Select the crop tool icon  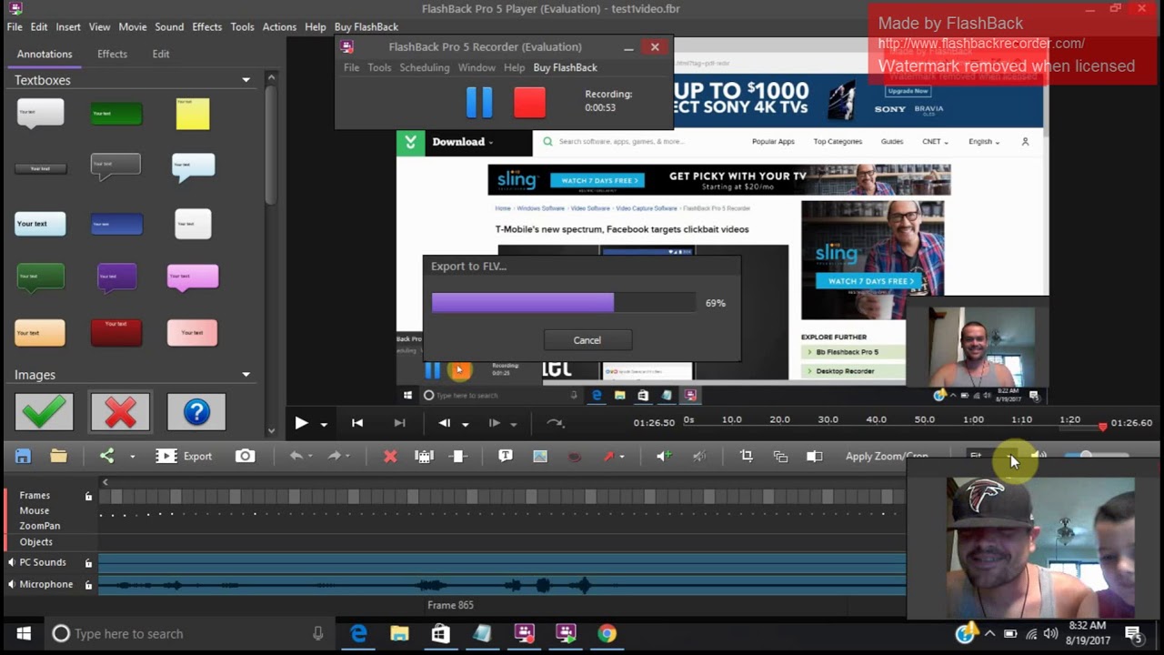coord(747,456)
